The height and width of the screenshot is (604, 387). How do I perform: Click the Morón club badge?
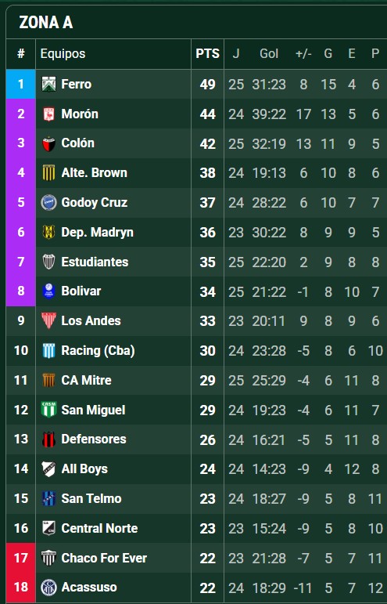coord(48,114)
